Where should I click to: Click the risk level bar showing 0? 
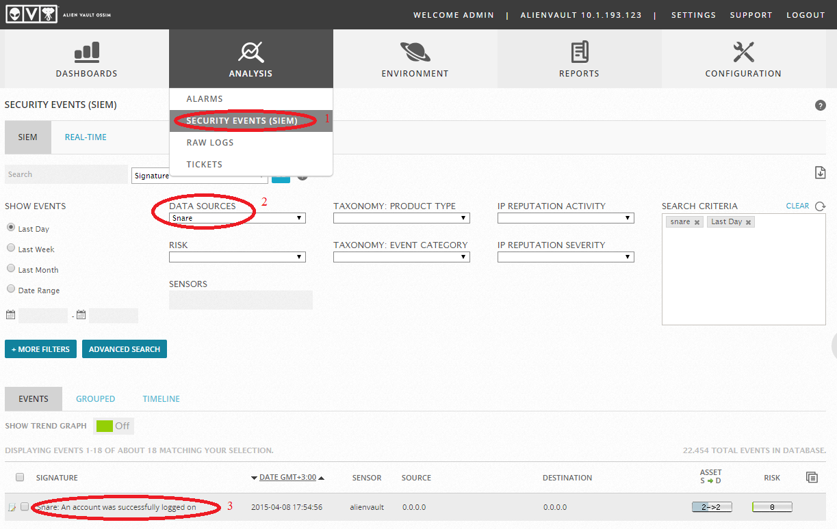772,507
